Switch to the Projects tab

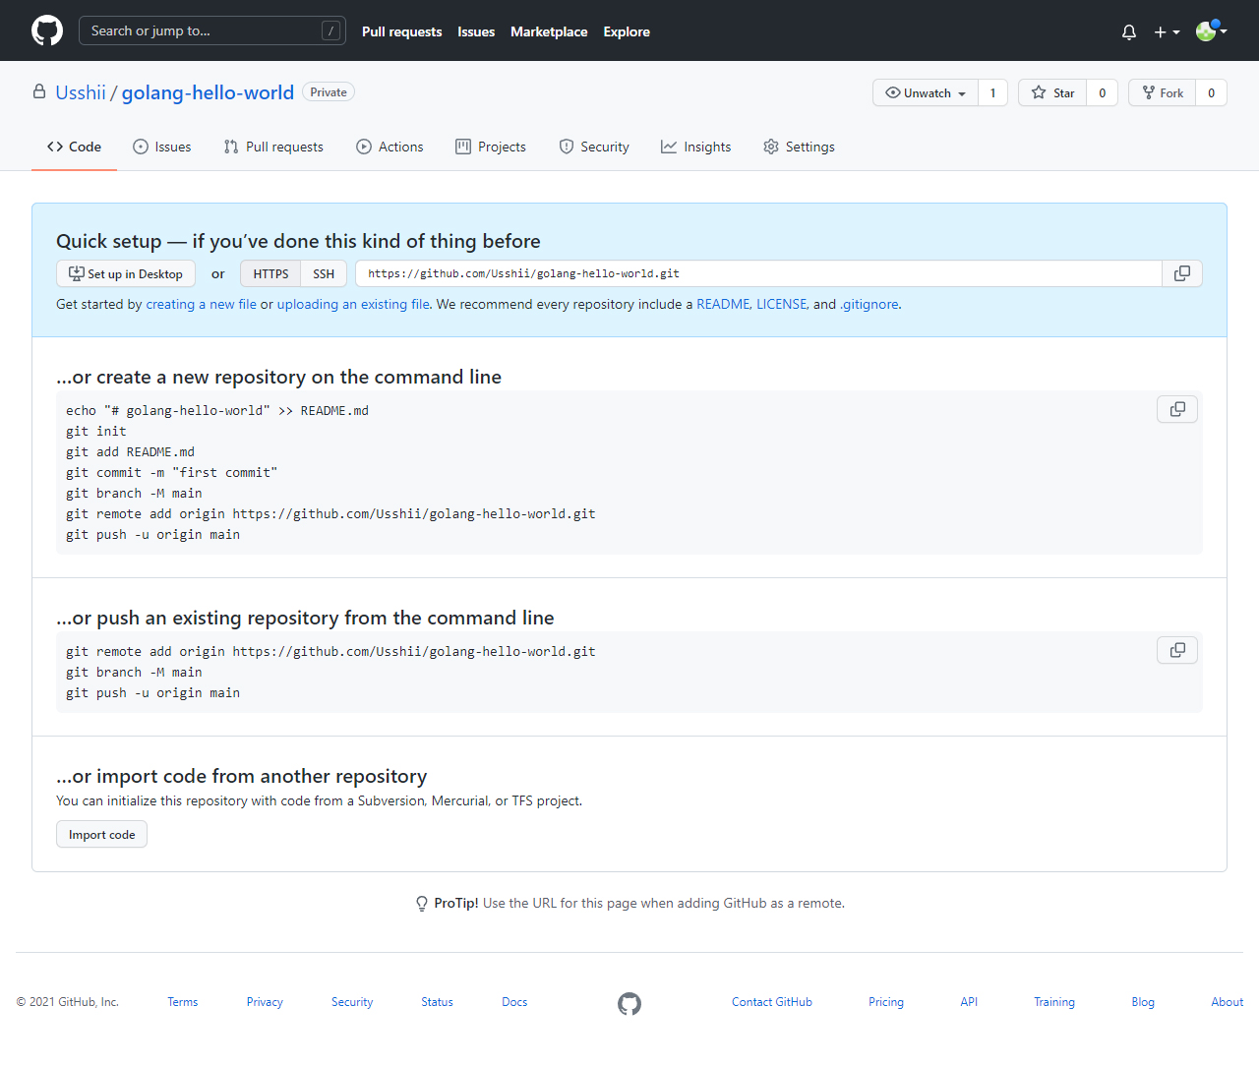pyautogui.click(x=491, y=147)
